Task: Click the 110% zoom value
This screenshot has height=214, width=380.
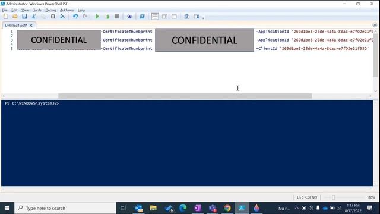Action: [x=370, y=197]
